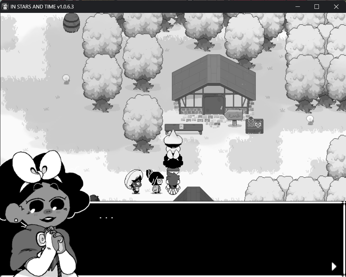This screenshot has width=346, height=277.
Task: Click the dark-haired character with the satchel
Action: click(156, 182)
